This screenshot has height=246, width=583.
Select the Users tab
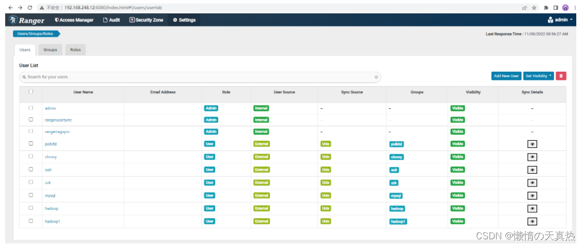tap(25, 50)
